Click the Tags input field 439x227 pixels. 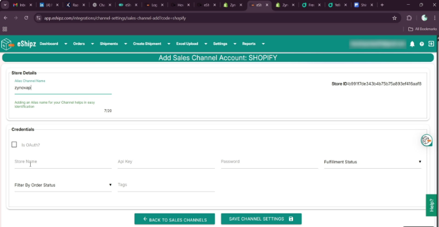pyautogui.click(x=166, y=186)
